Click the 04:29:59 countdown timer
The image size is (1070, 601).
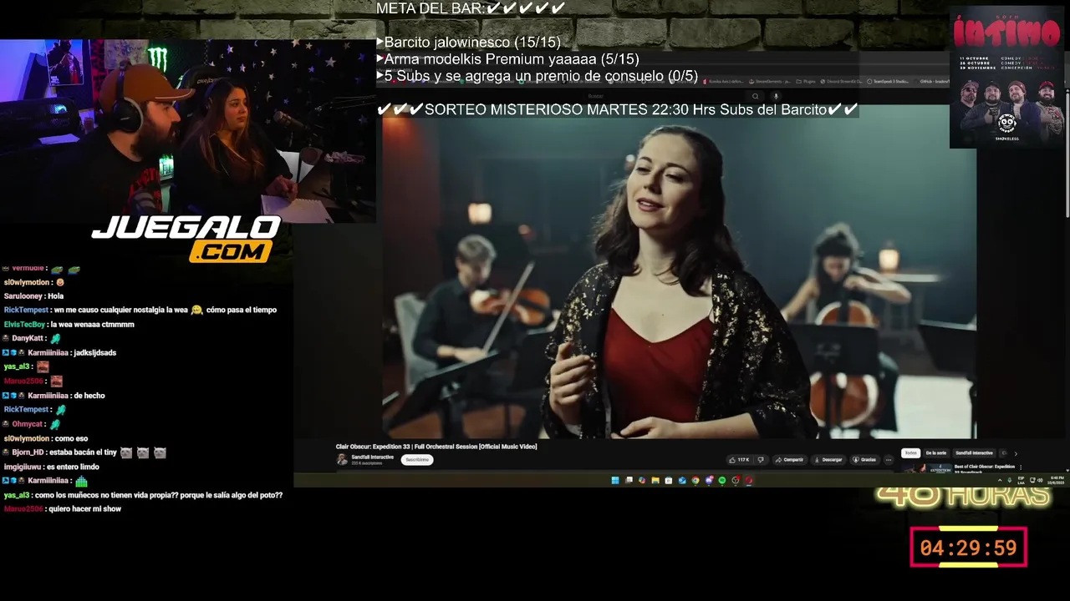click(x=968, y=548)
